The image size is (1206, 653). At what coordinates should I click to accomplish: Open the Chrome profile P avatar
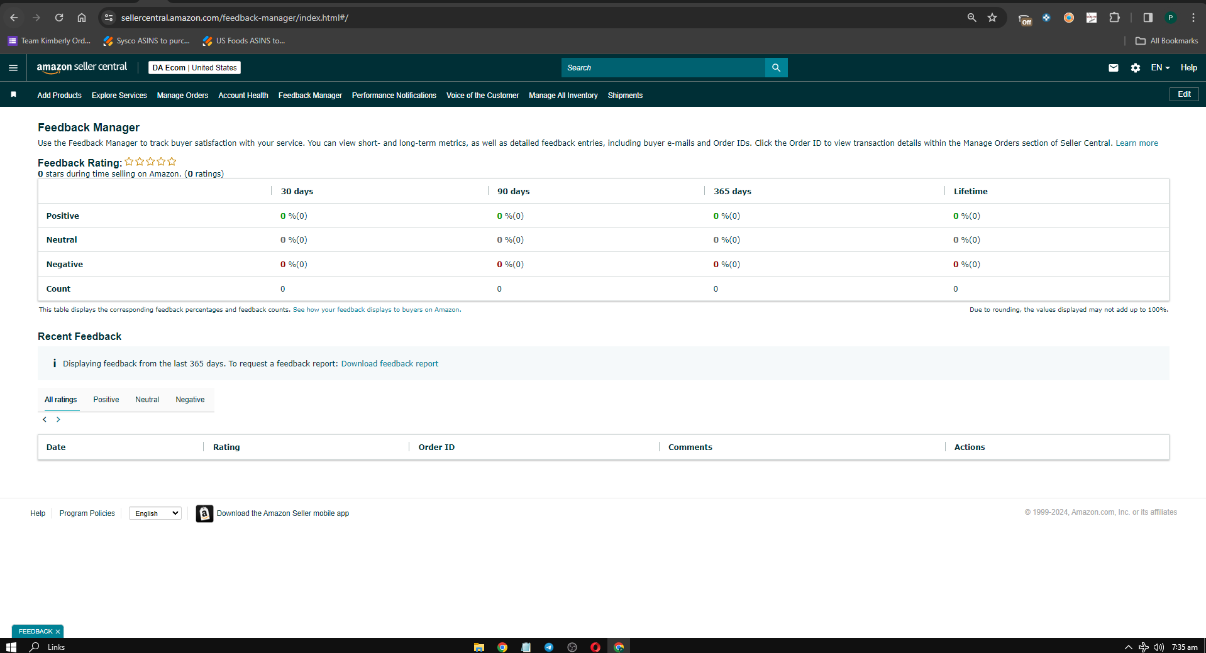click(x=1170, y=18)
